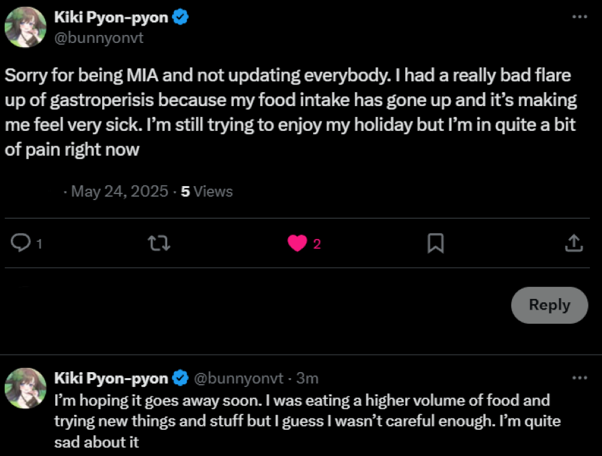The height and width of the screenshot is (456, 602).
Task: Open more options on main post
Action: (x=579, y=17)
